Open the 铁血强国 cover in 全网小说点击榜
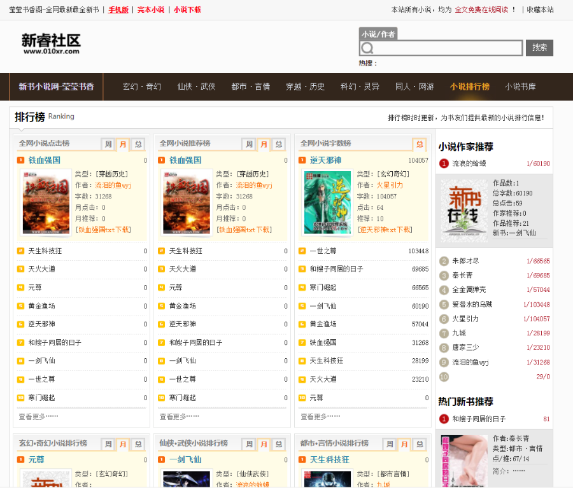The image size is (573, 495). point(45,202)
